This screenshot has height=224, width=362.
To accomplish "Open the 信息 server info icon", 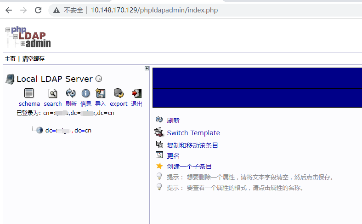I will 85,93.
